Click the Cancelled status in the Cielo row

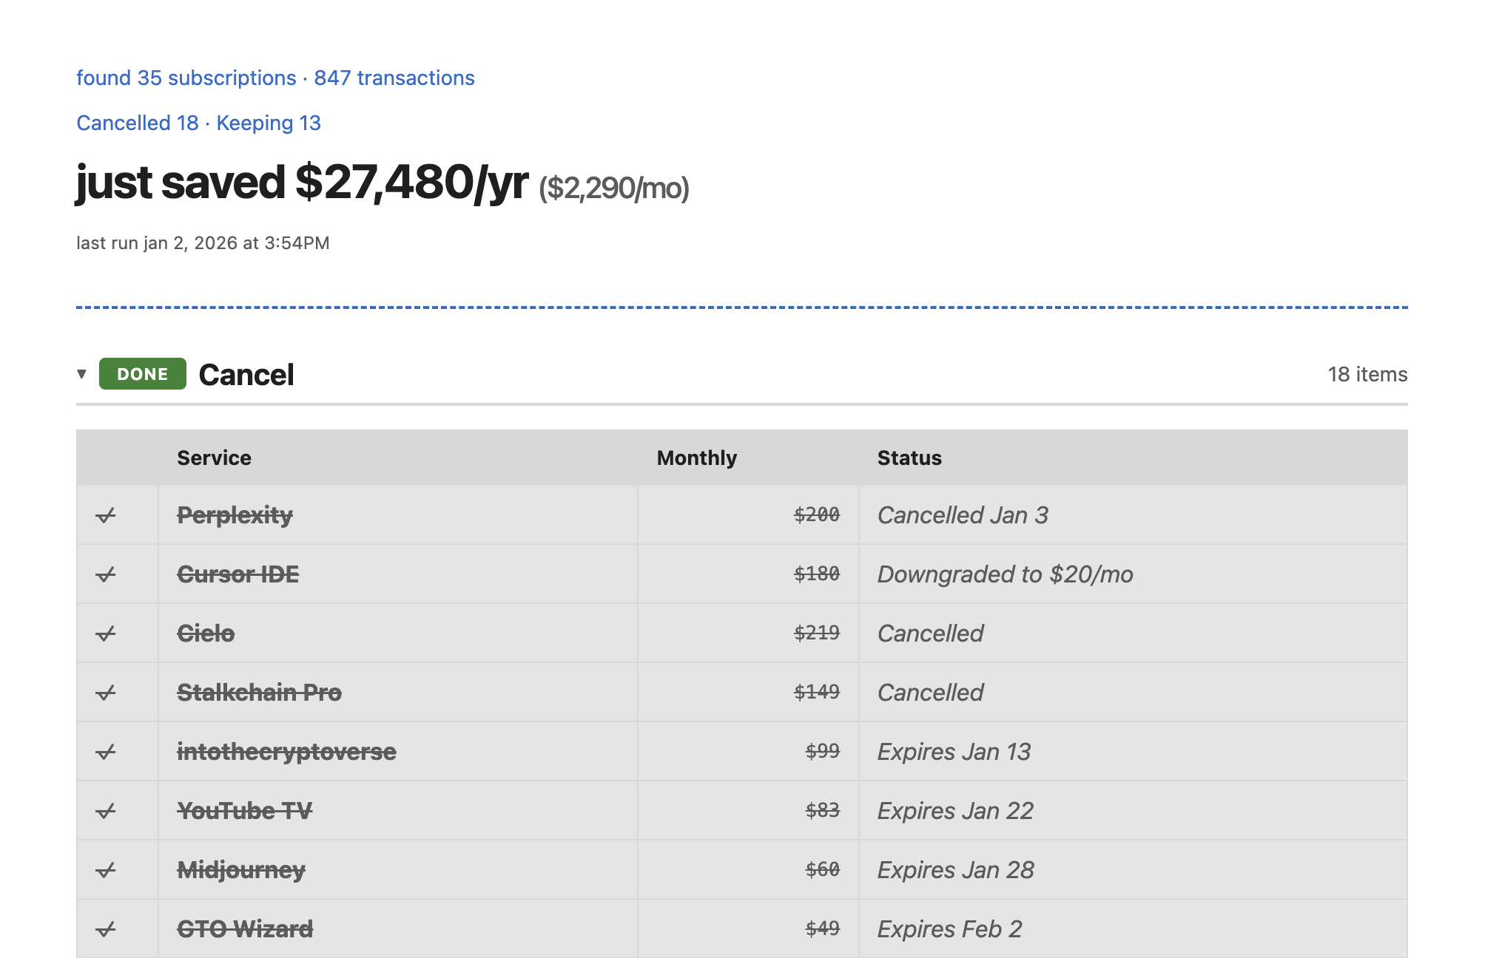[x=931, y=633]
